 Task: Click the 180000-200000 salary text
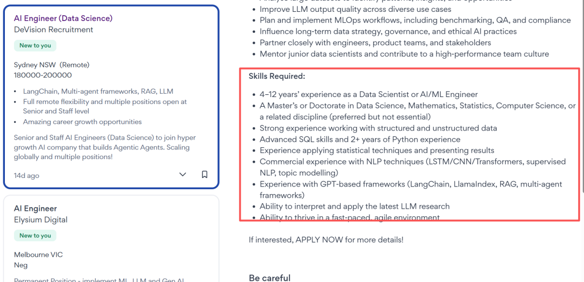43,75
